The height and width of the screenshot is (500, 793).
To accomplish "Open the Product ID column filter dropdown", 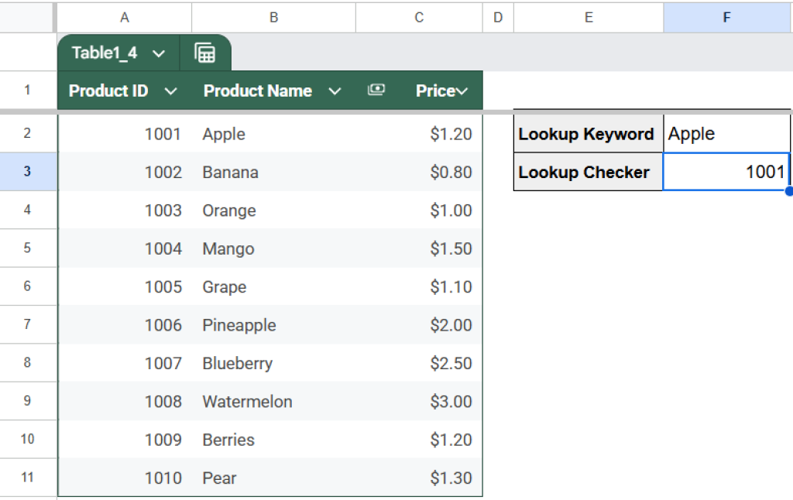I will point(171,90).
